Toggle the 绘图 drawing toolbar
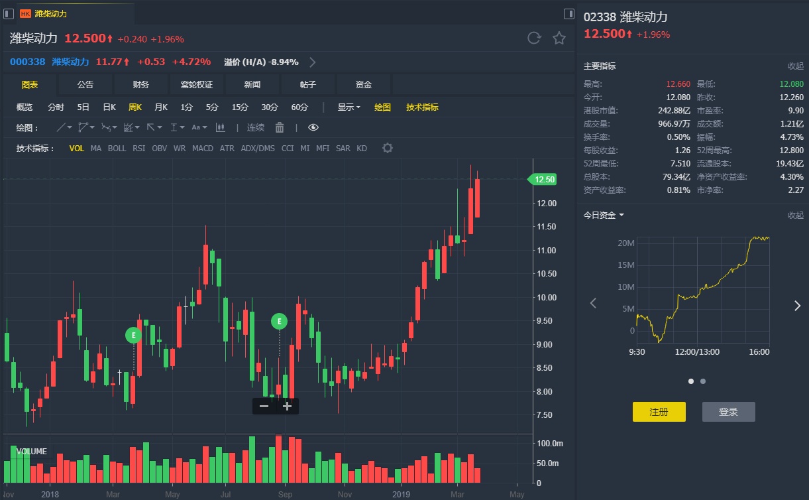 383,107
